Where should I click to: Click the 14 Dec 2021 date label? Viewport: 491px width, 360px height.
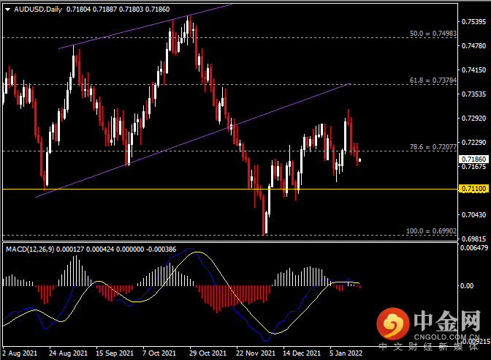pos(302,353)
